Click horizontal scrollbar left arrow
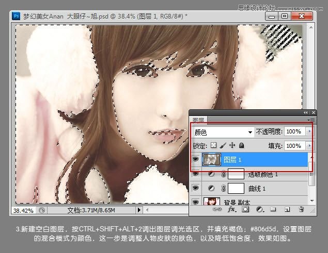The height and width of the screenshot is (253, 328). pyautogui.click(x=147, y=210)
